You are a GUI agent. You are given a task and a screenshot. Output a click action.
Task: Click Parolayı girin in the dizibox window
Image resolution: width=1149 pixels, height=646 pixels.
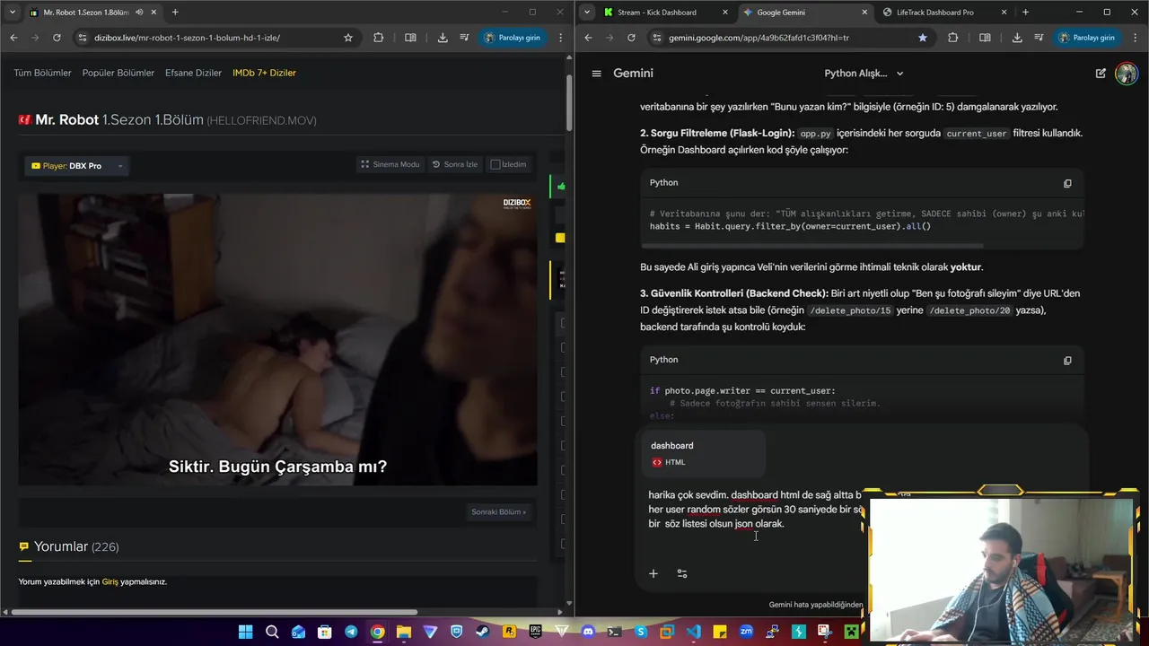coord(513,38)
